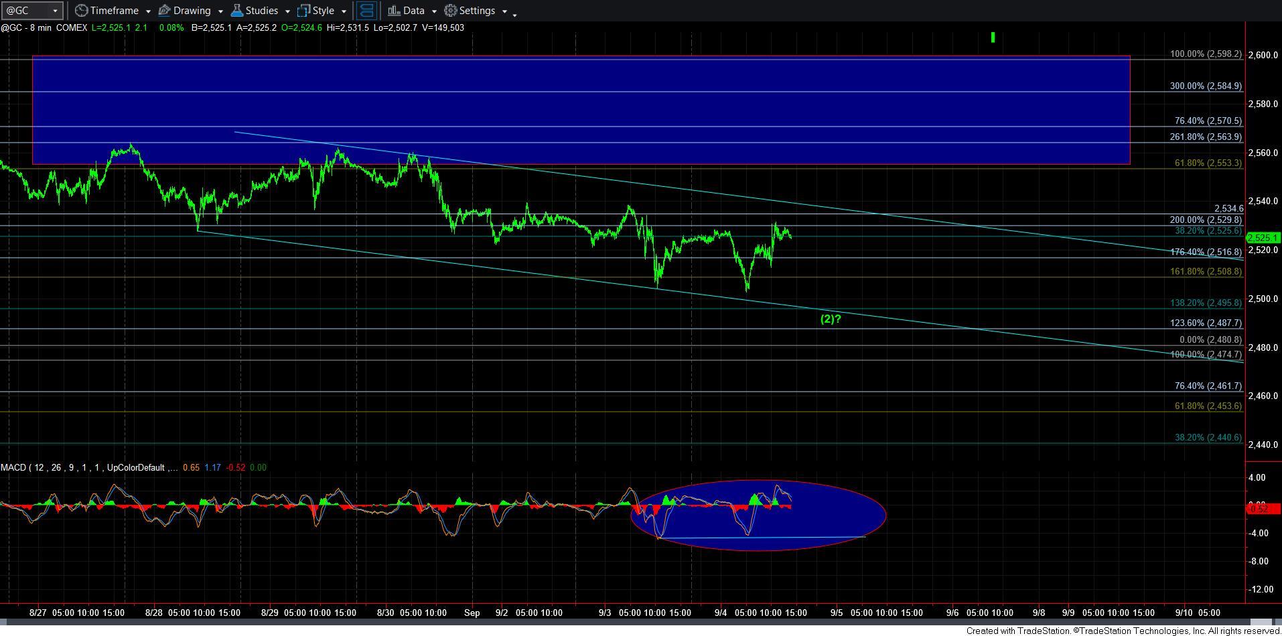The height and width of the screenshot is (636, 1282).
Task: Click the low value Lo=2,502.7
Action: click(x=396, y=27)
